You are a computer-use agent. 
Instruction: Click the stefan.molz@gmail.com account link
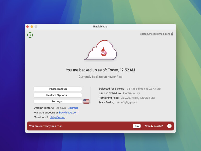pyautogui.click(x=155, y=34)
